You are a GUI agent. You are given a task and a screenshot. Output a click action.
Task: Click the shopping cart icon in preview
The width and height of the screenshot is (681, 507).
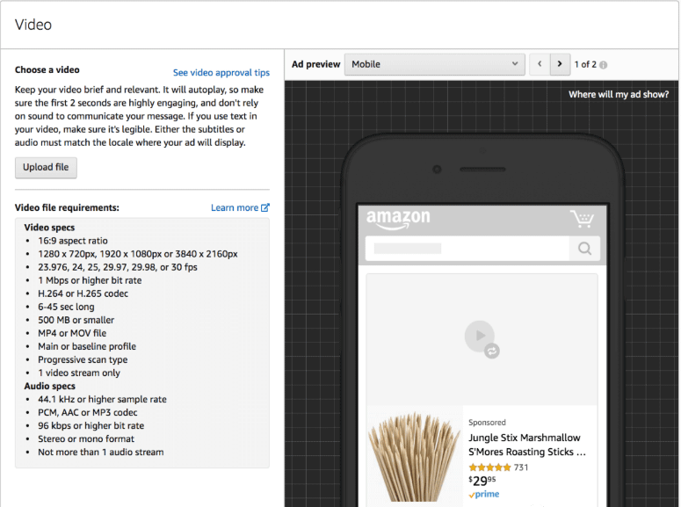point(581,219)
